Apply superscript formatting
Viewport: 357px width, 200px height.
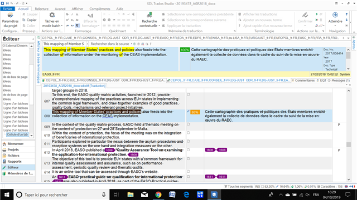click(67, 20)
